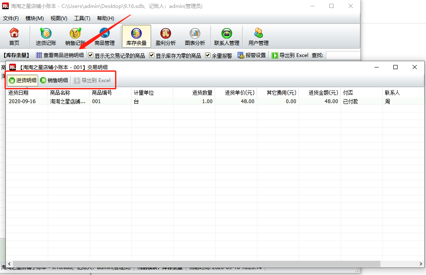The height and width of the screenshot is (275, 426).
Task: Open the 图表分析 chart analysis
Action: click(195, 36)
